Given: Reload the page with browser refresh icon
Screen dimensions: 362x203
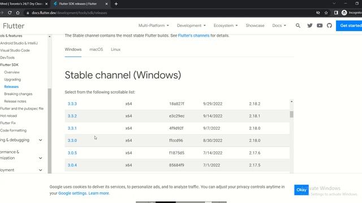Looking at the screenshot, I should 10,12.
